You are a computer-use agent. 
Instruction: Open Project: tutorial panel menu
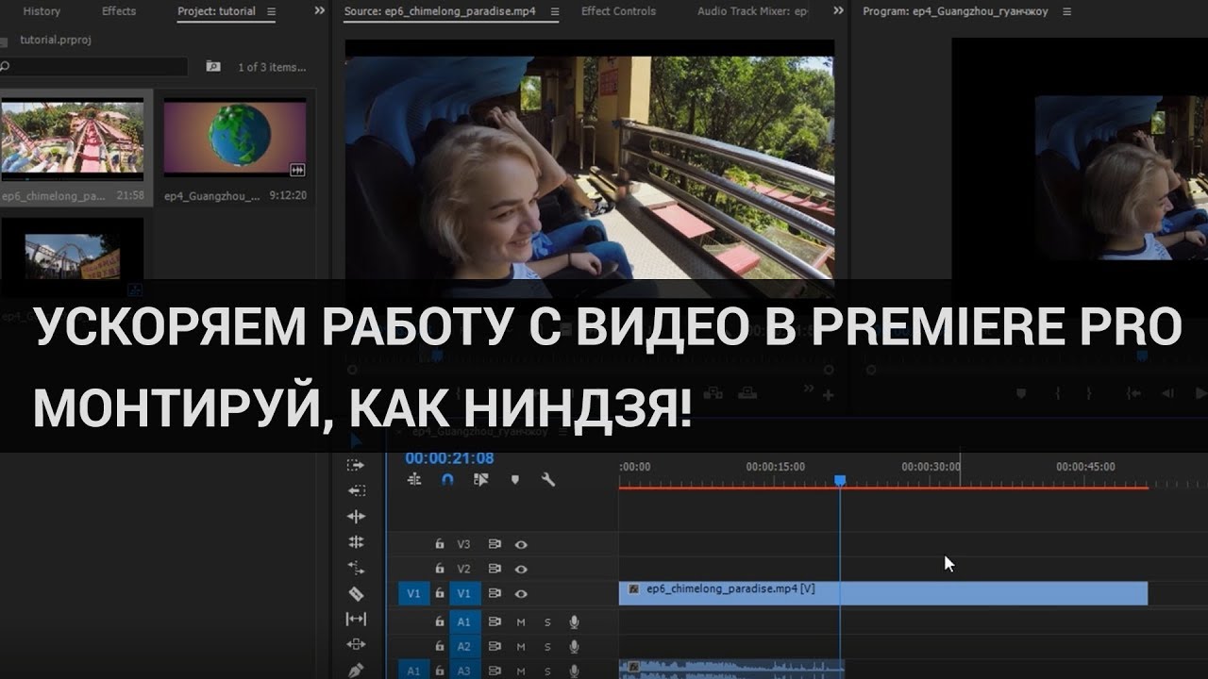(x=272, y=11)
